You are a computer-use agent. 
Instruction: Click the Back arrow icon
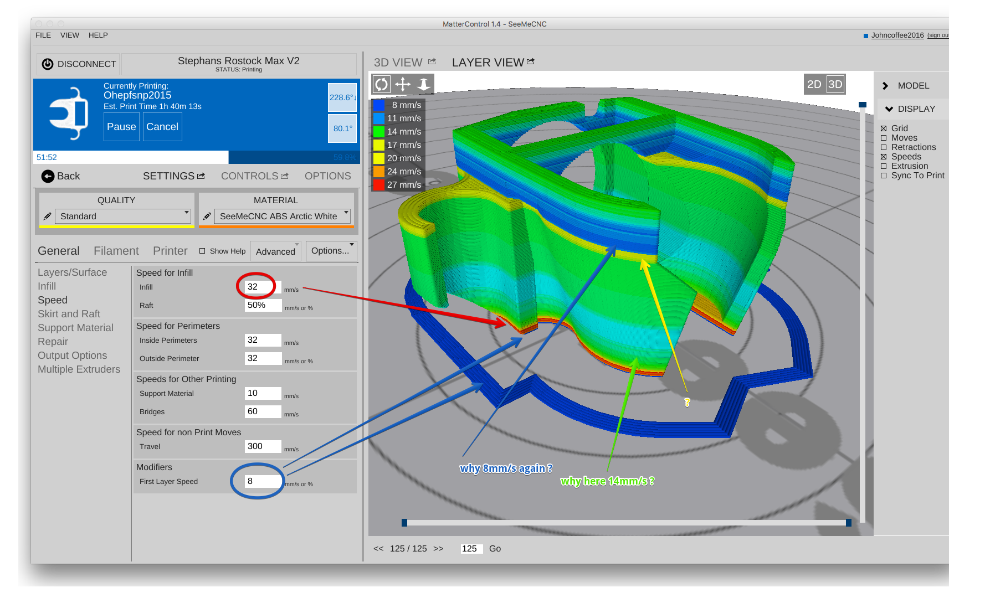[48, 176]
